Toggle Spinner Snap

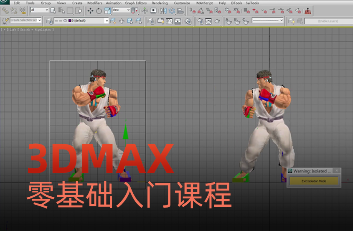(x=218, y=10)
